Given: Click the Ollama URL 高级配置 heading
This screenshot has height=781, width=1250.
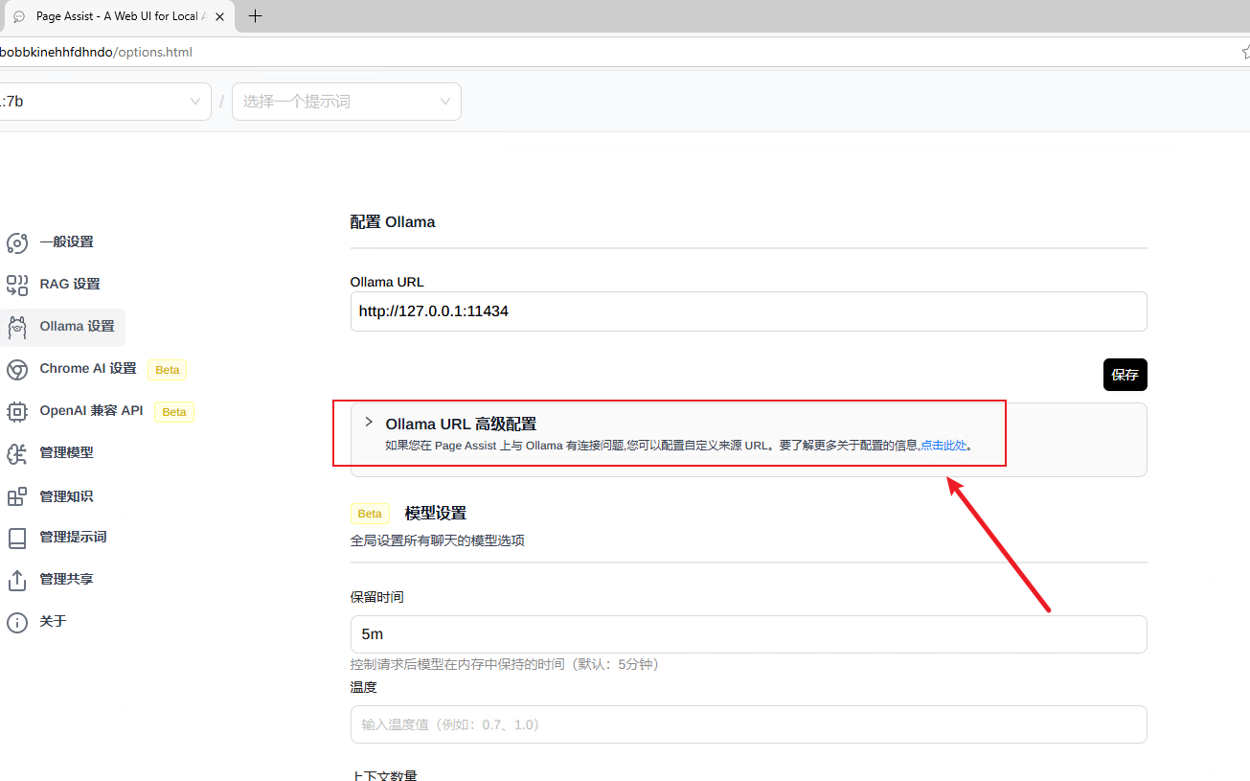Looking at the screenshot, I should [x=461, y=425].
